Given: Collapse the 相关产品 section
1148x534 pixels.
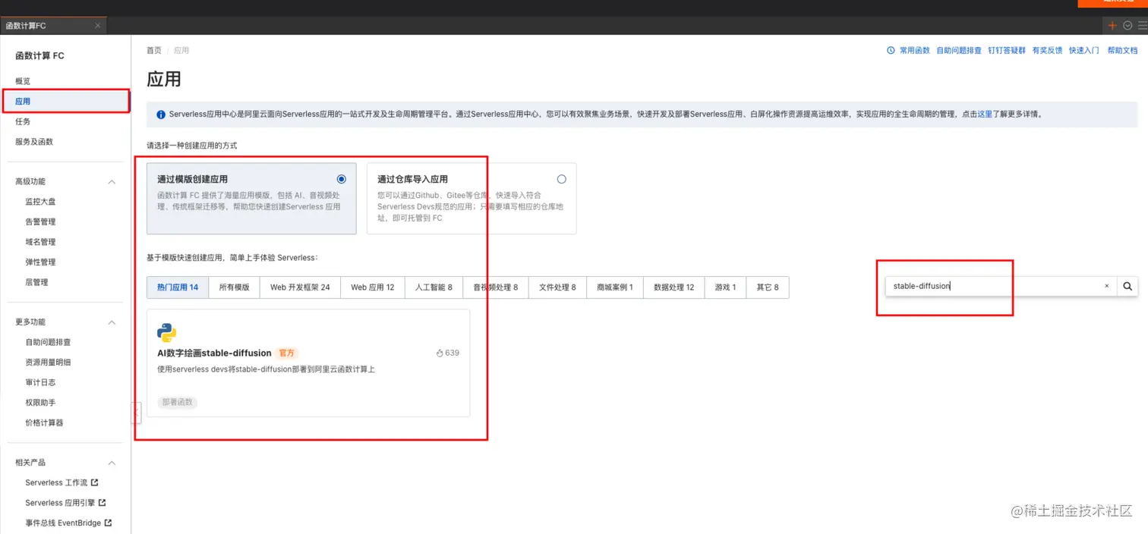Looking at the screenshot, I should (112, 463).
